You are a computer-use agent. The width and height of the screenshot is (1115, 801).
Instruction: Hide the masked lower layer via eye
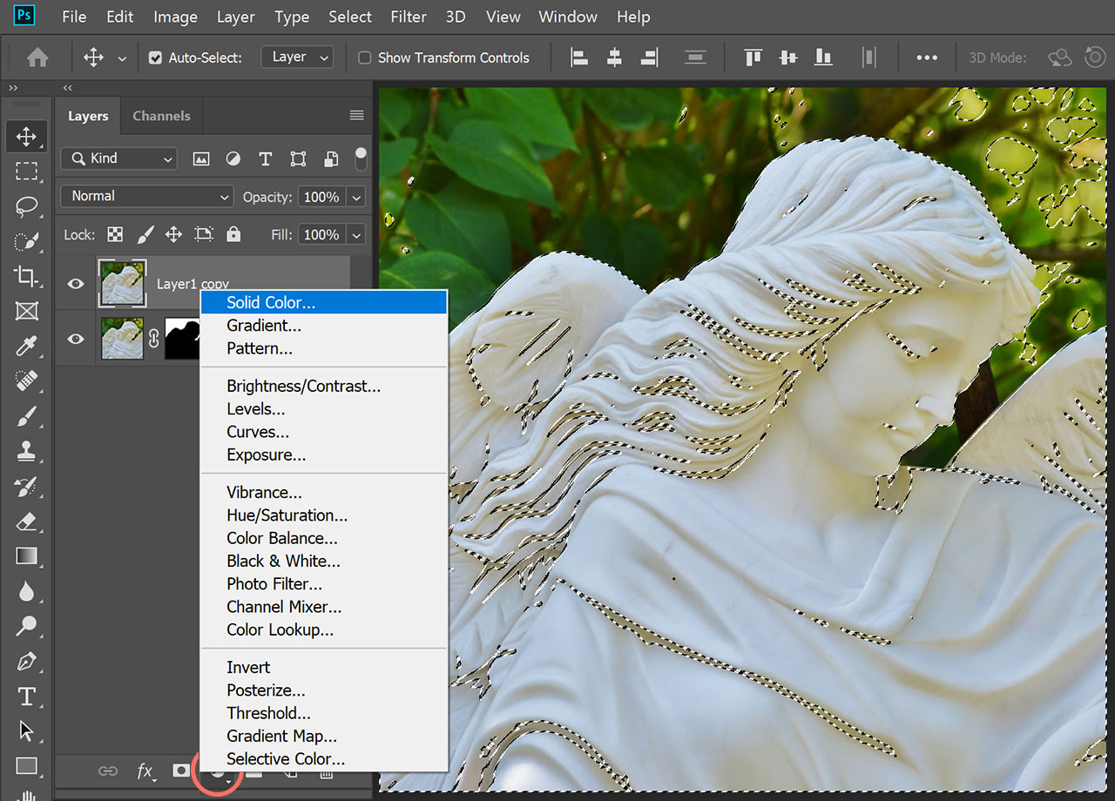[76, 338]
